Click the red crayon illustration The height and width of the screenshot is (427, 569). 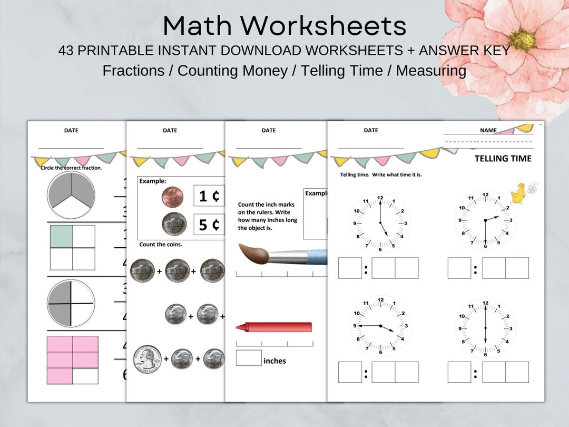274,327
